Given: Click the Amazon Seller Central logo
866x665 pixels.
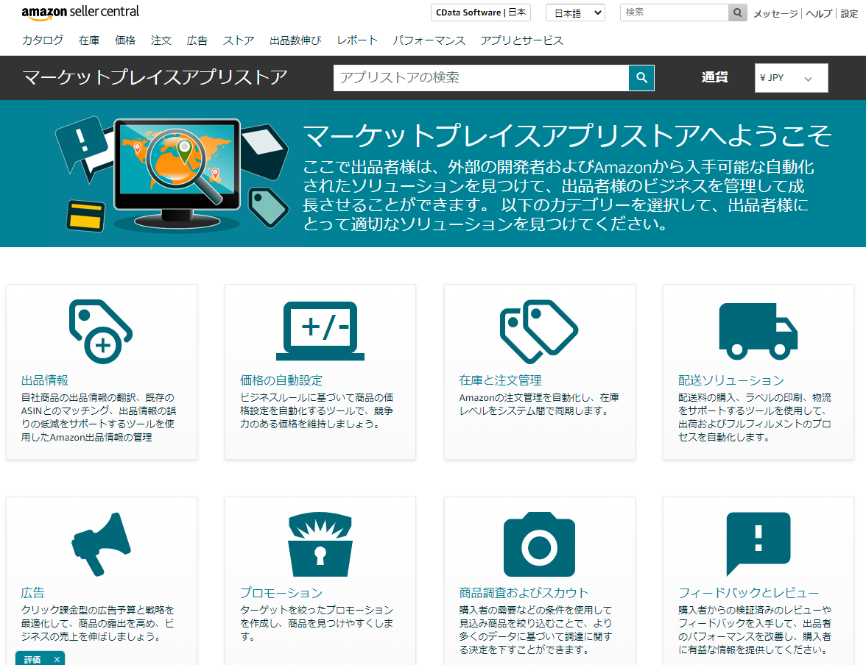Looking at the screenshot, I should 80,13.
